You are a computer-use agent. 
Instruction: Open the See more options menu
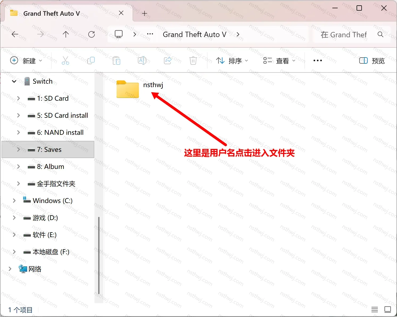coord(318,61)
